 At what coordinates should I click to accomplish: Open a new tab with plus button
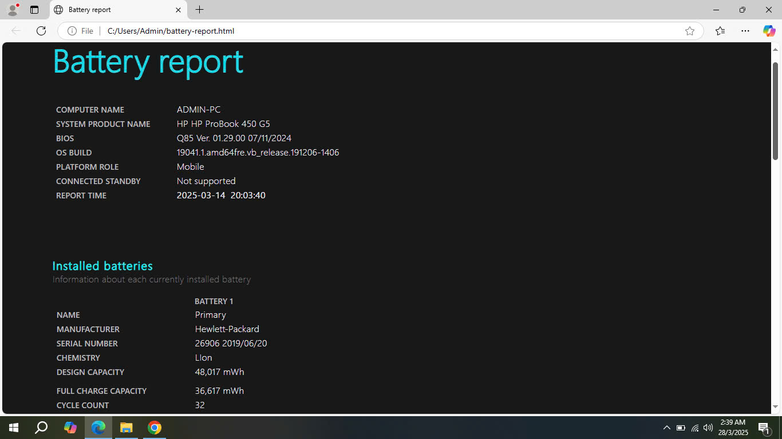point(199,10)
